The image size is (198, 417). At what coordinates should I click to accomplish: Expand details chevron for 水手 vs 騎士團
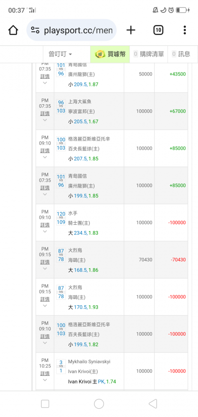click(45, 231)
